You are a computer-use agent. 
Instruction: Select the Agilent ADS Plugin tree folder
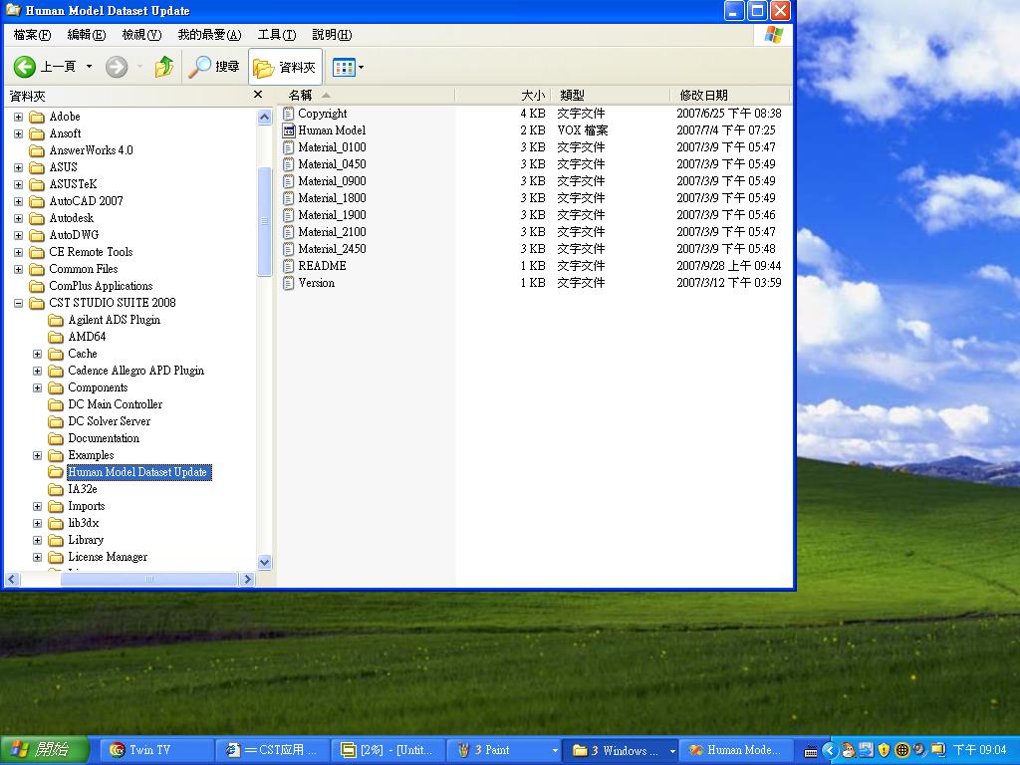pyautogui.click(x=115, y=320)
